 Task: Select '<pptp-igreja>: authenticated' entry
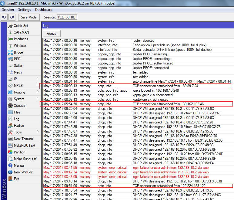tap(138, 95)
